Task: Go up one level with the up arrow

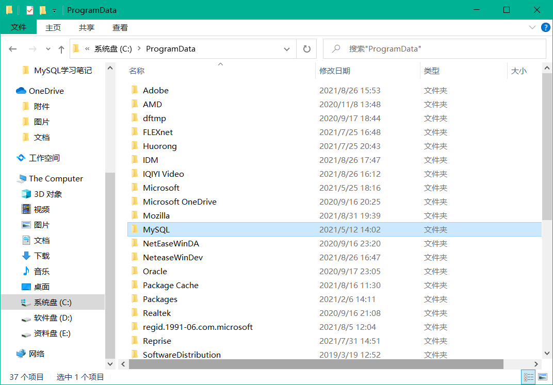Action: pos(61,49)
